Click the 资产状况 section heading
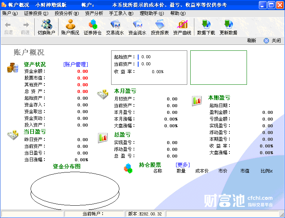Image resolution: width=285 pixels, height=218 pixels. click(x=35, y=64)
